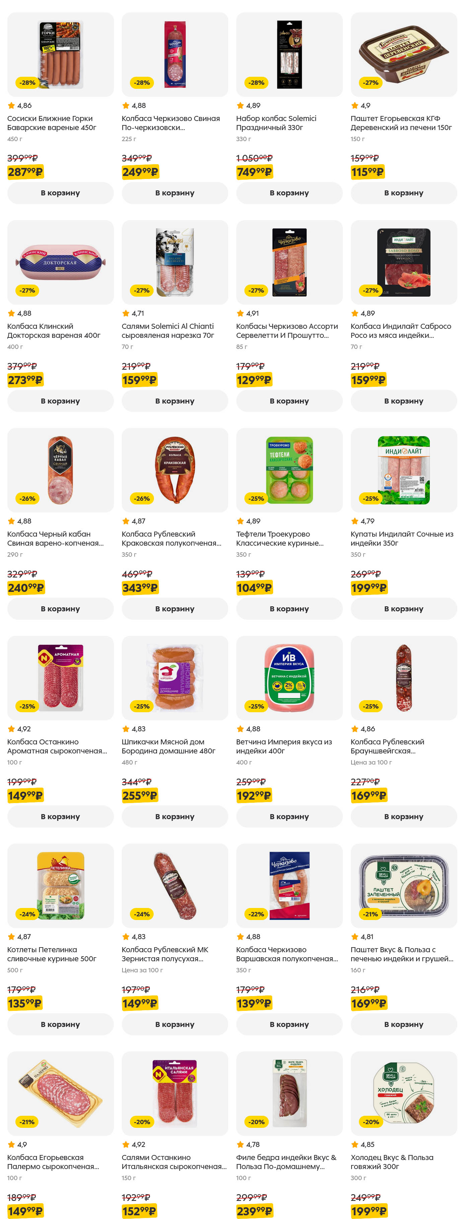Click the star icon next to Клинский Докторская rating
This screenshot has height=1219, width=467.
pyautogui.click(x=11, y=313)
